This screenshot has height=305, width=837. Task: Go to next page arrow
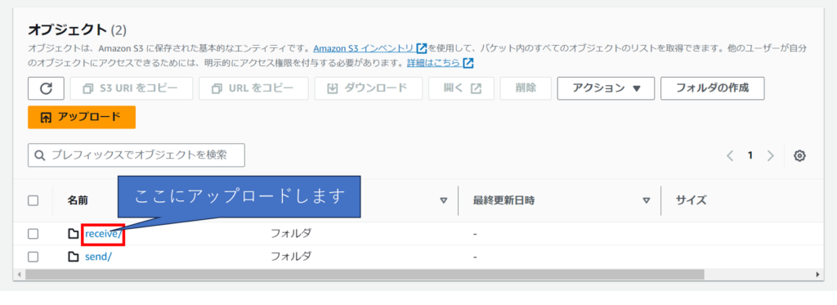click(x=770, y=155)
